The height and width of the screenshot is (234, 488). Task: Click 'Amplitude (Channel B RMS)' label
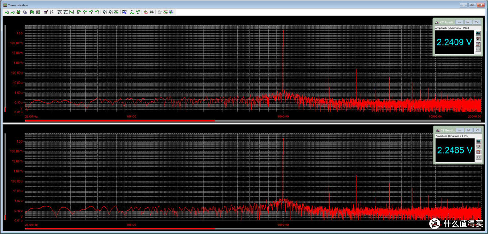[451, 136]
